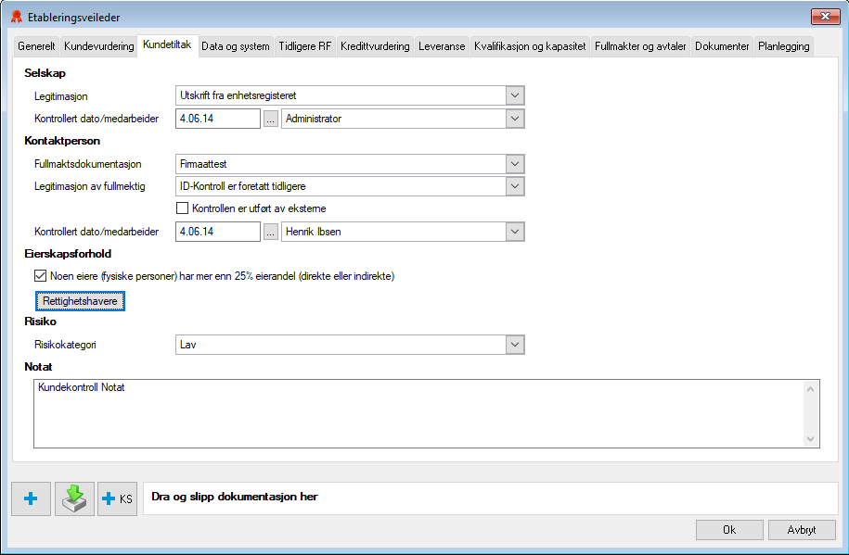Click the blue plus add button
Screen dimensions: 849x555
31,498
